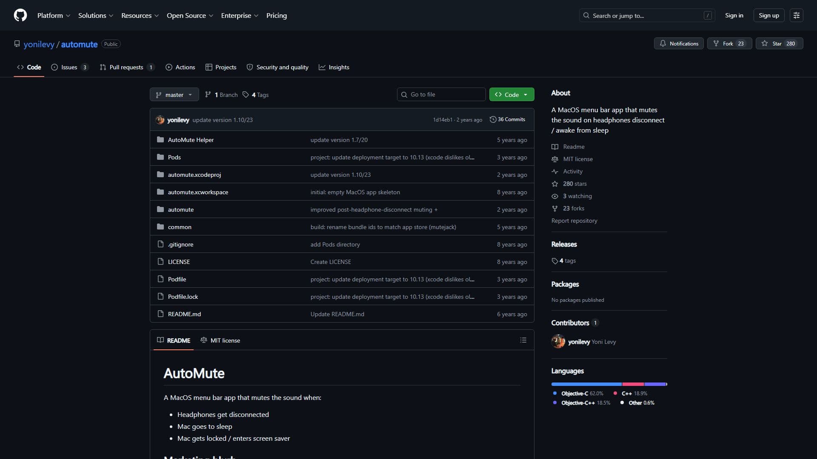Click the notifications bell icon
The height and width of the screenshot is (459, 817).
click(663, 43)
